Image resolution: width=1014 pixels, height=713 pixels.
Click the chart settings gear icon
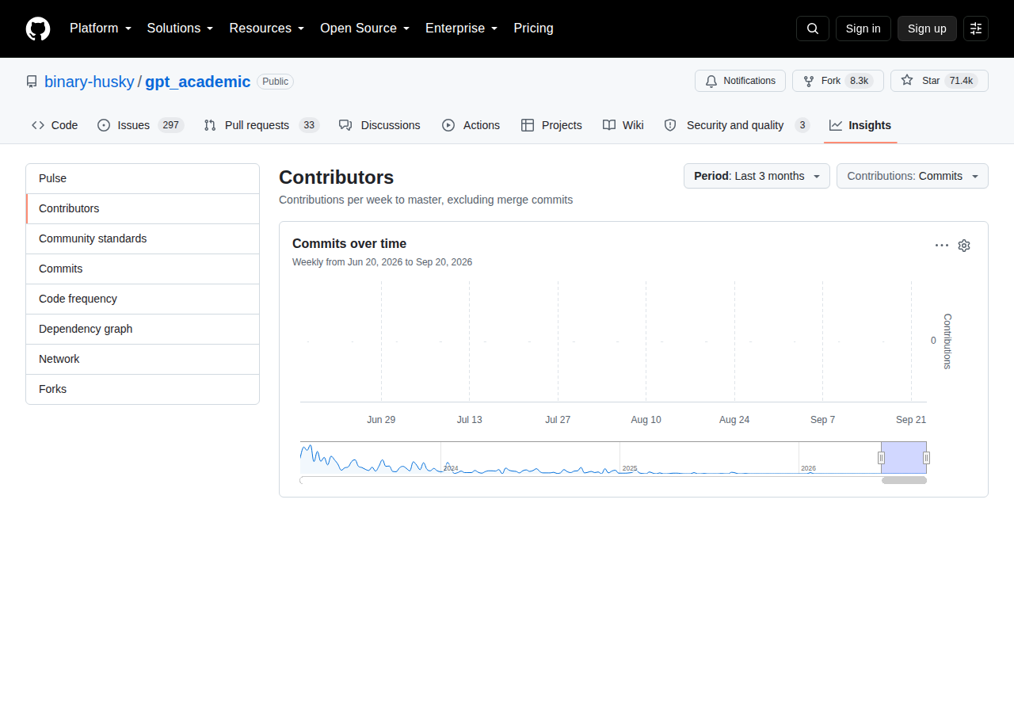coord(964,246)
